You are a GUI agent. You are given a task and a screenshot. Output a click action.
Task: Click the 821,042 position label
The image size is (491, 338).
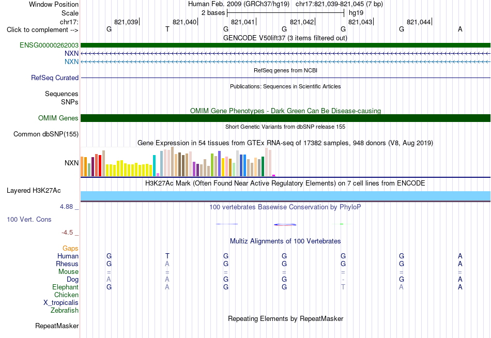(x=301, y=22)
